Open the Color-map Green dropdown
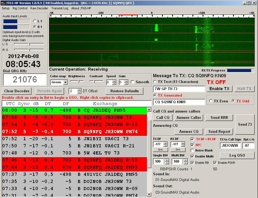The image size is (258, 198). point(65,82)
